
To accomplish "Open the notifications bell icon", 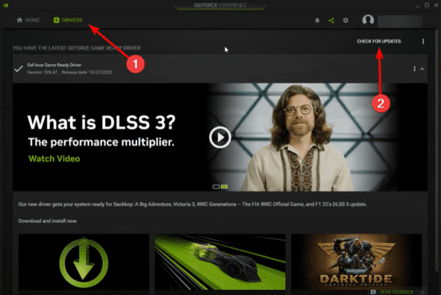I will (x=317, y=21).
